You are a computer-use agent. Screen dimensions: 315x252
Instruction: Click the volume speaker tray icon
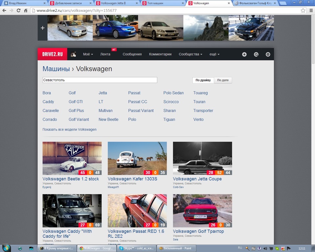(265, 249)
